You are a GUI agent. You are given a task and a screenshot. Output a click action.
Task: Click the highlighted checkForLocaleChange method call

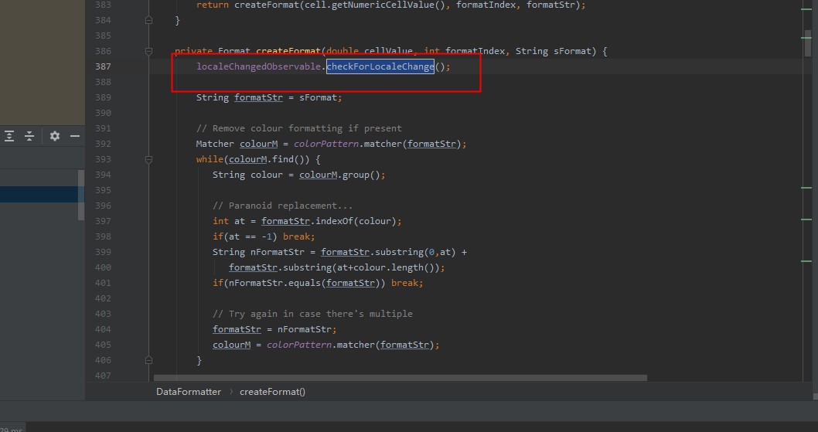380,66
